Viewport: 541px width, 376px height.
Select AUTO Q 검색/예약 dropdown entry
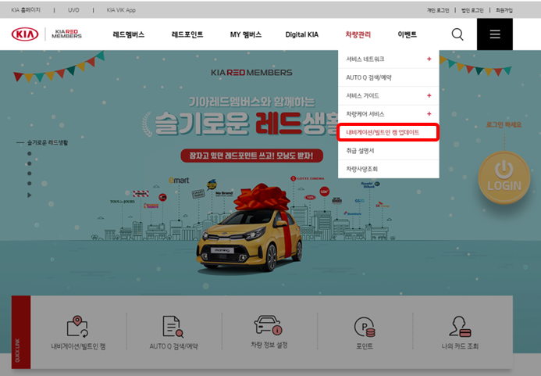click(389, 77)
